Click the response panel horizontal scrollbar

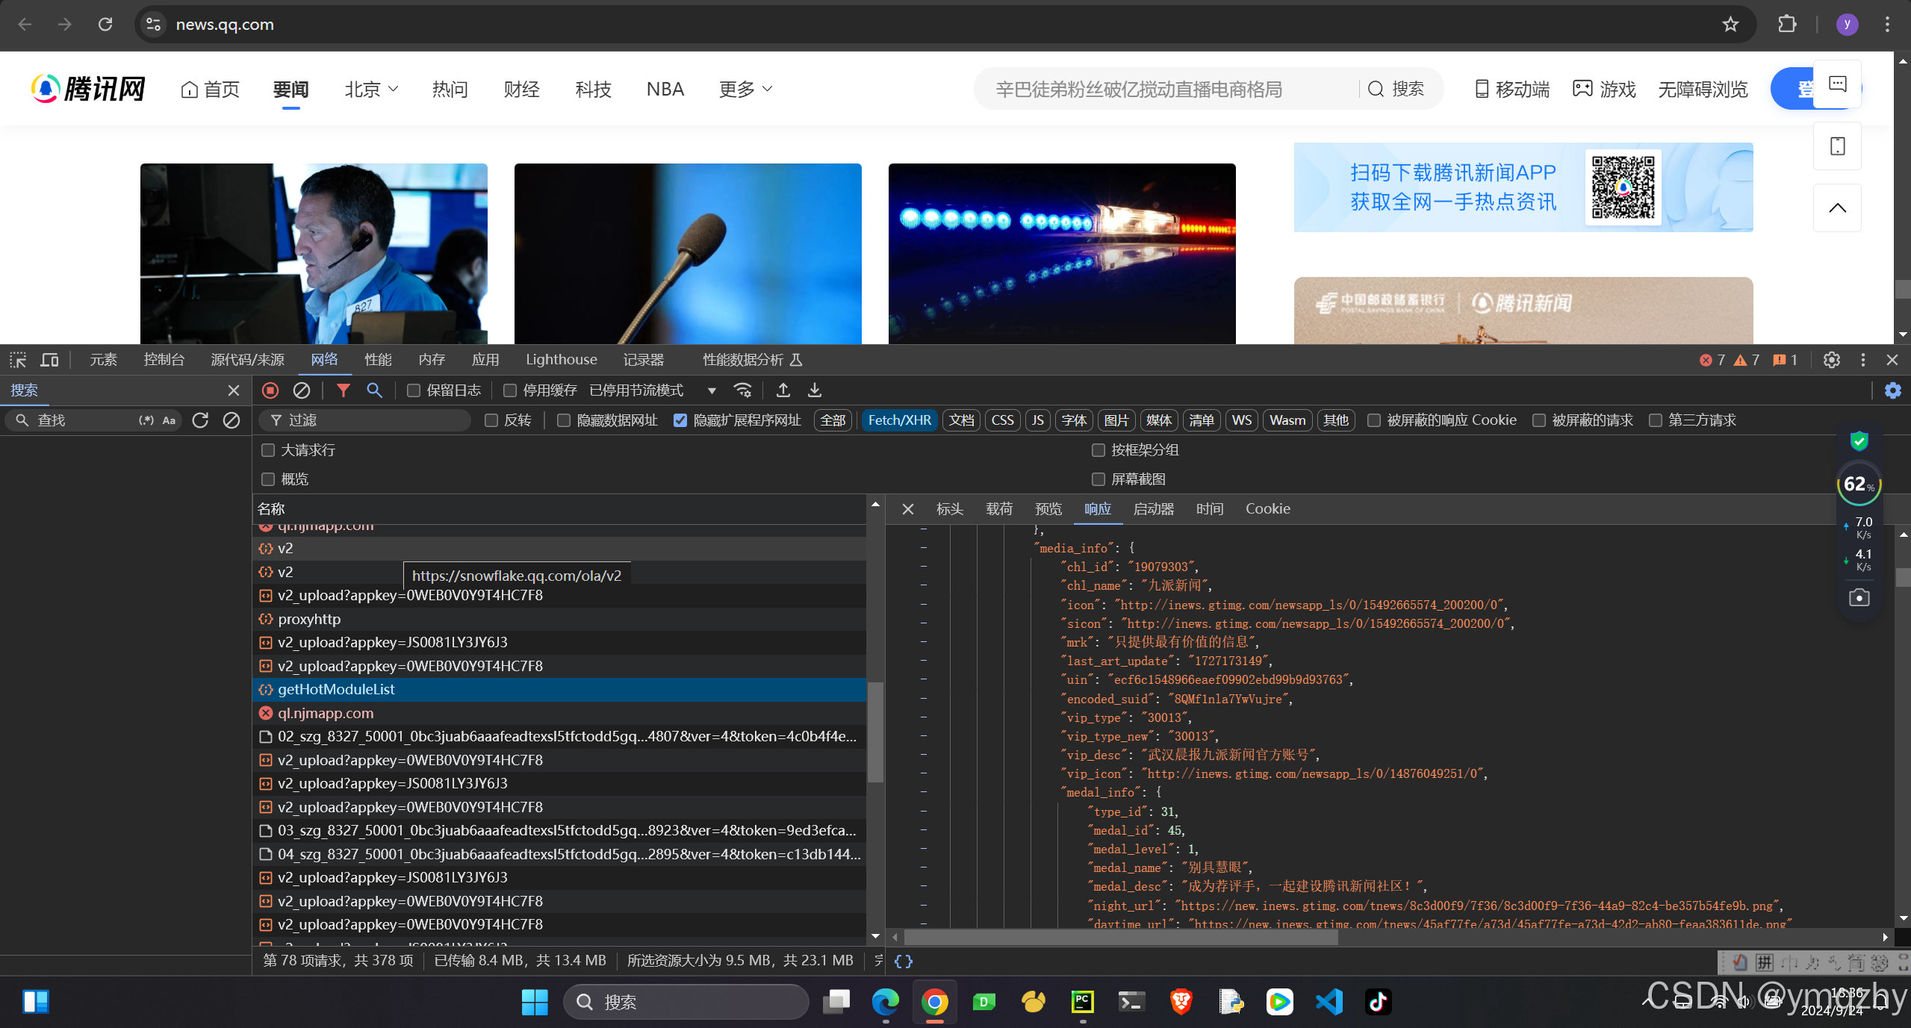[1120, 937]
